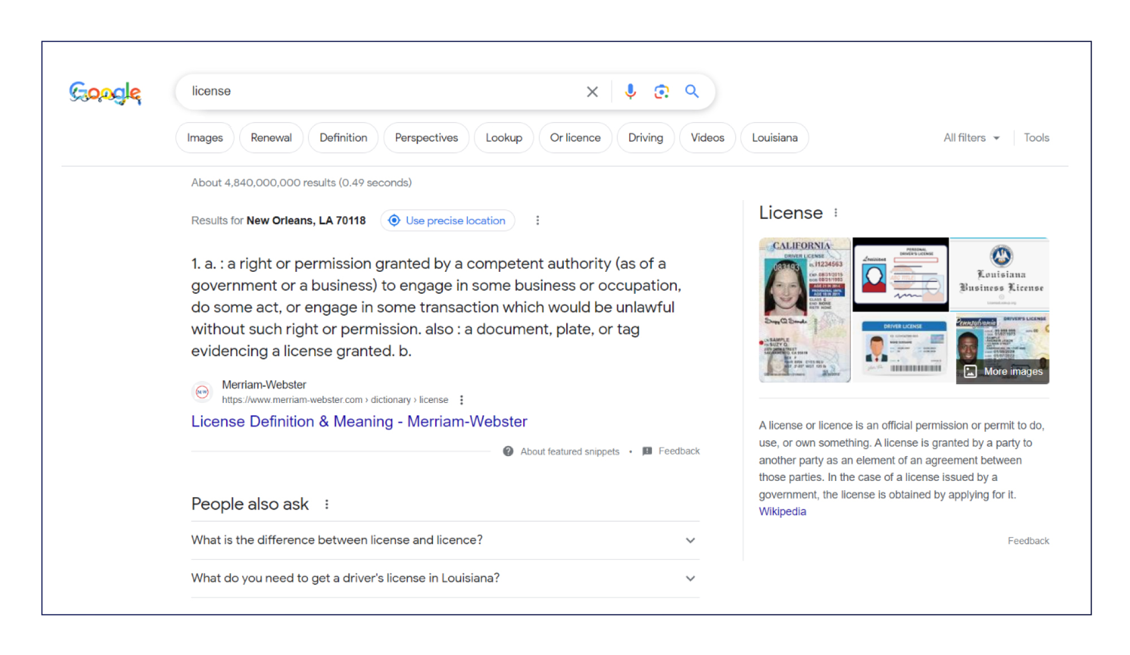The image size is (1130, 655).
Task: Open License Definition & Meaning Merriam-Webster link
Action: tap(359, 422)
